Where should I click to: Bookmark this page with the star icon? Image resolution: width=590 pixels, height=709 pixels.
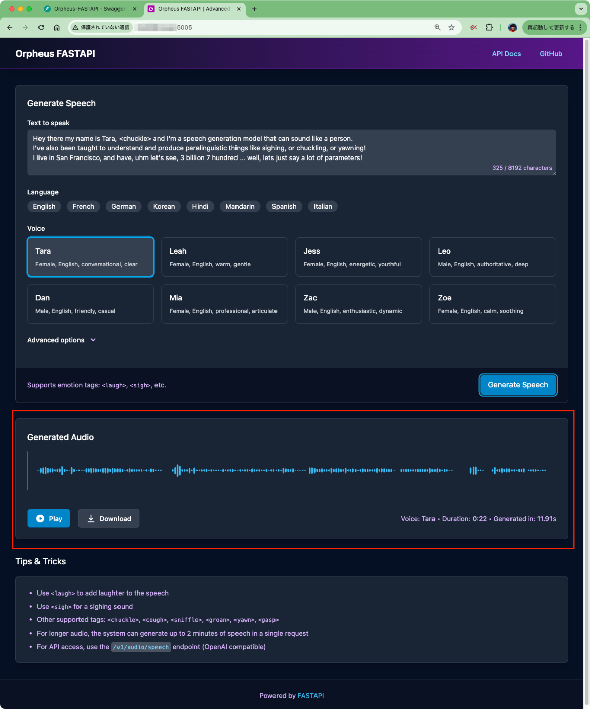[x=451, y=27]
